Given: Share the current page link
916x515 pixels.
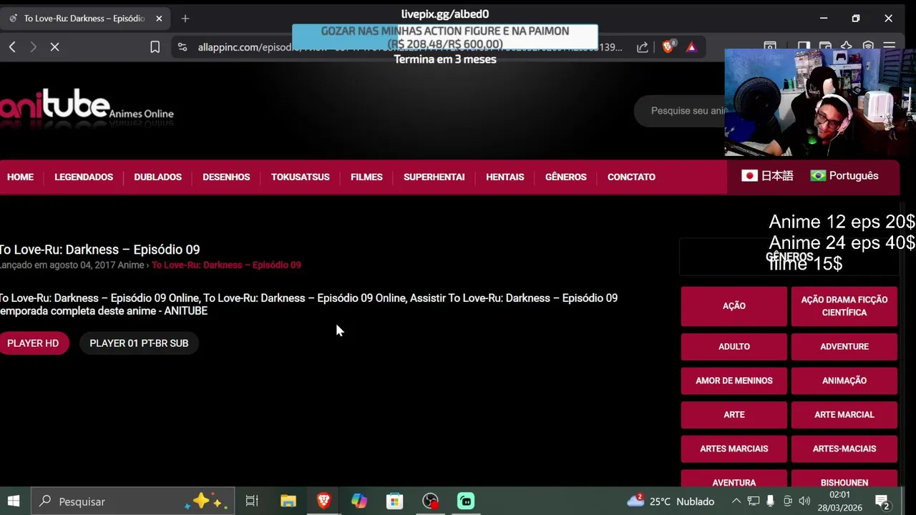Looking at the screenshot, I should point(643,47).
